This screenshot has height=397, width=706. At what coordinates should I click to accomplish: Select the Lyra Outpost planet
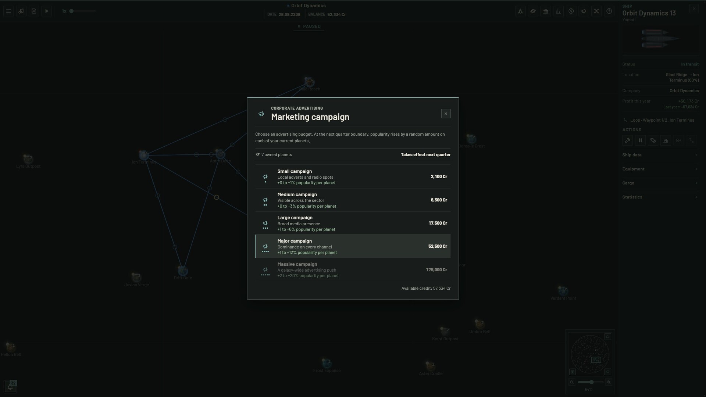pyautogui.click(x=28, y=159)
